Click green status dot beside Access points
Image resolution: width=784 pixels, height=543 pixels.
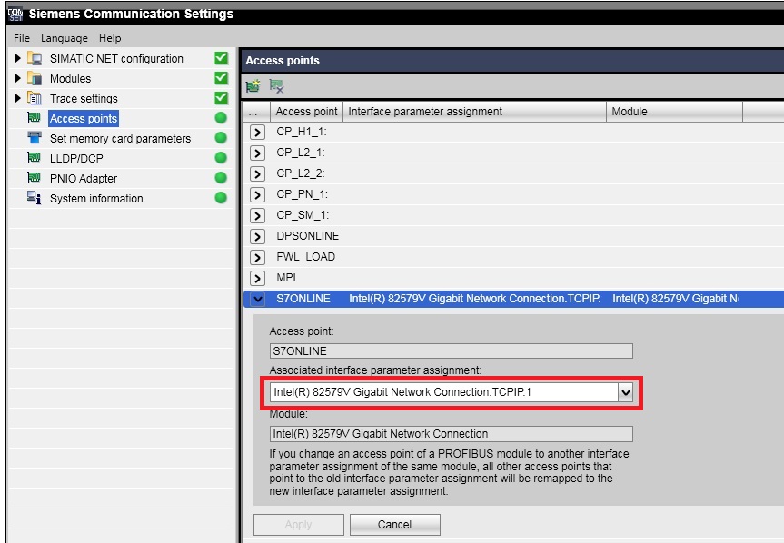[221, 118]
